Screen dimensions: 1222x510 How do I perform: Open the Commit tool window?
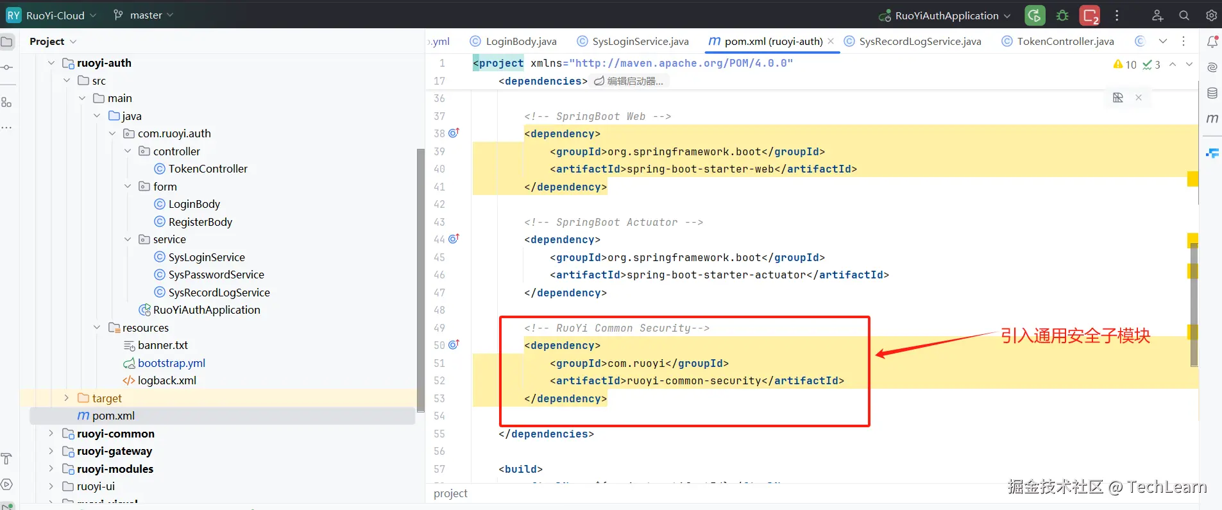click(x=7, y=67)
